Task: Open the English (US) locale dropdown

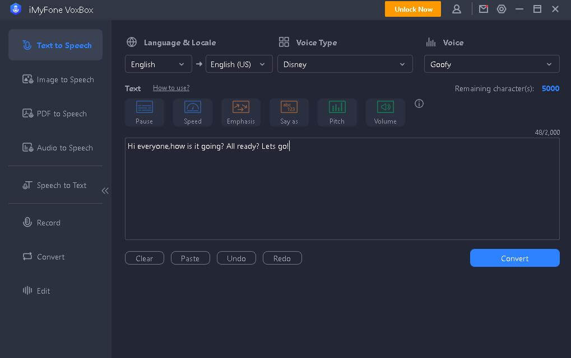Action: [239, 64]
